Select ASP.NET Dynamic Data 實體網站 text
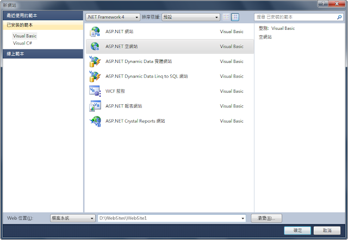This screenshot has height=240, width=348. (x=139, y=61)
